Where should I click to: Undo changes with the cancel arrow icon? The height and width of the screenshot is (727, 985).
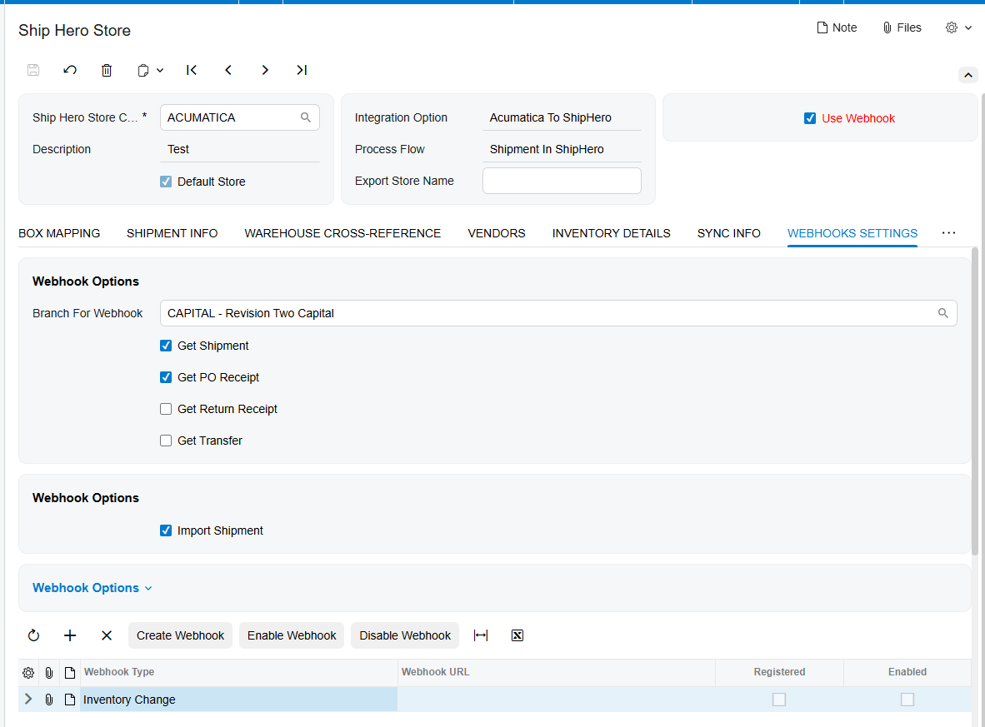click(70, 70)
